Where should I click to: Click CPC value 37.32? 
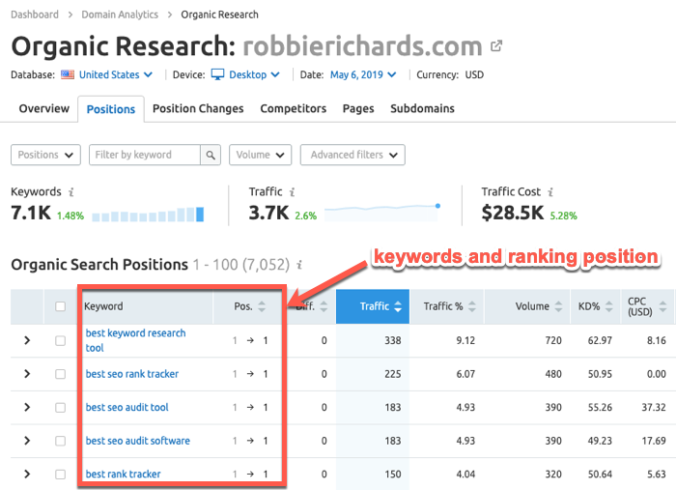(x=654, y=408)
